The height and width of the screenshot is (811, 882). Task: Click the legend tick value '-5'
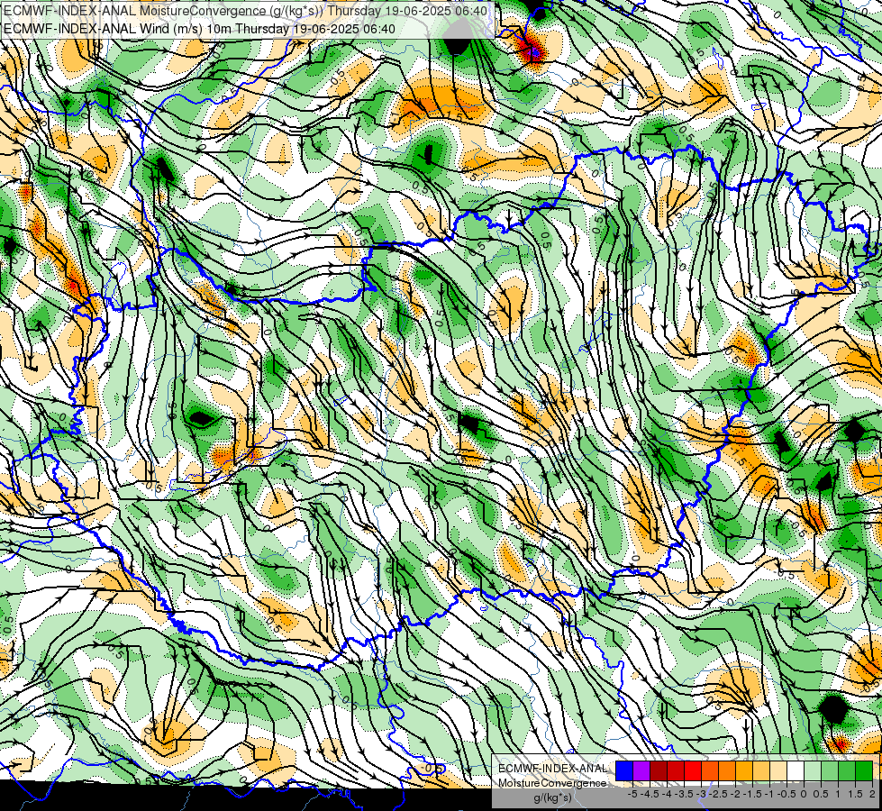632,794
